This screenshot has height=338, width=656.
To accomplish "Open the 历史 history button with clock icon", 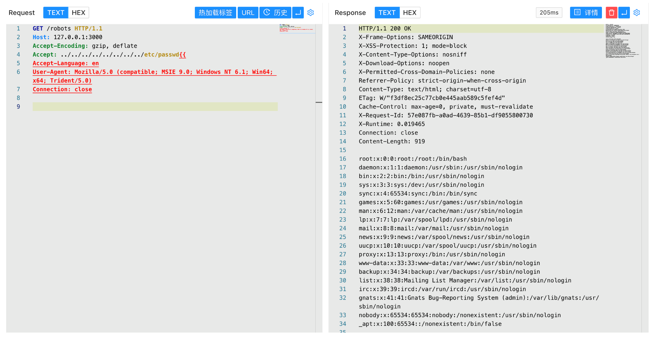I will [275, 13].
